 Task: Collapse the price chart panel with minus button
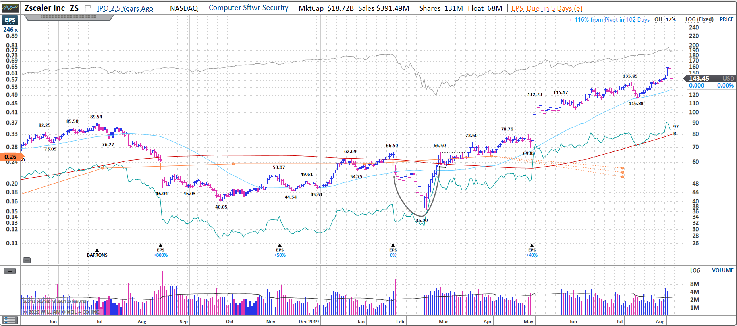27,261
